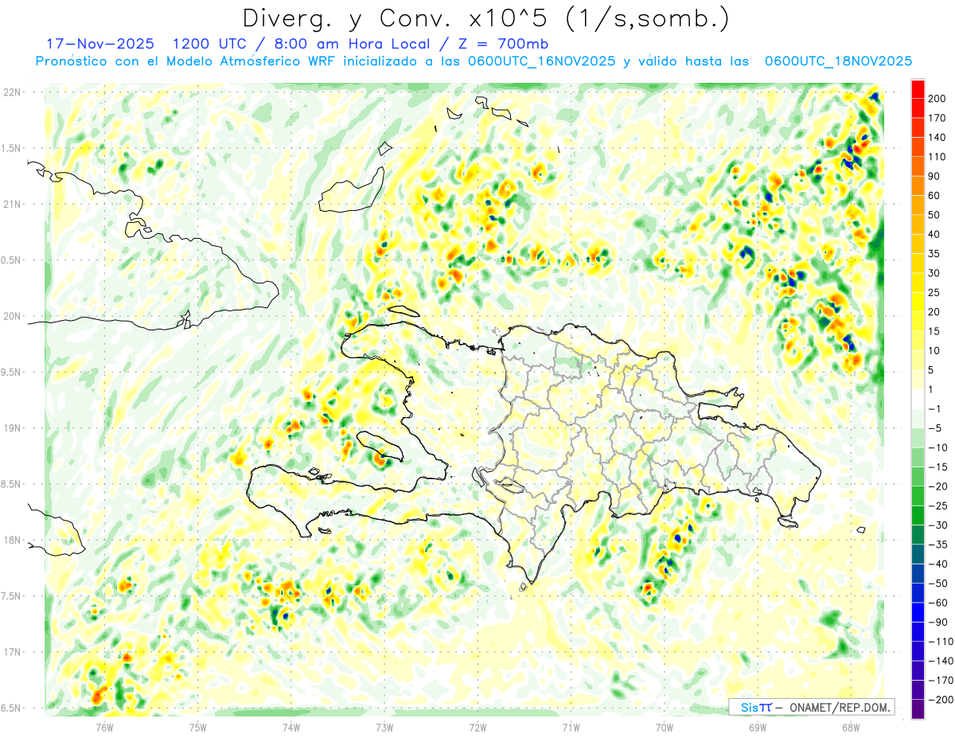Click the '72W' longitude label
Image resolution: width=955 pixels, height=738 pixels.
(477, 726)
